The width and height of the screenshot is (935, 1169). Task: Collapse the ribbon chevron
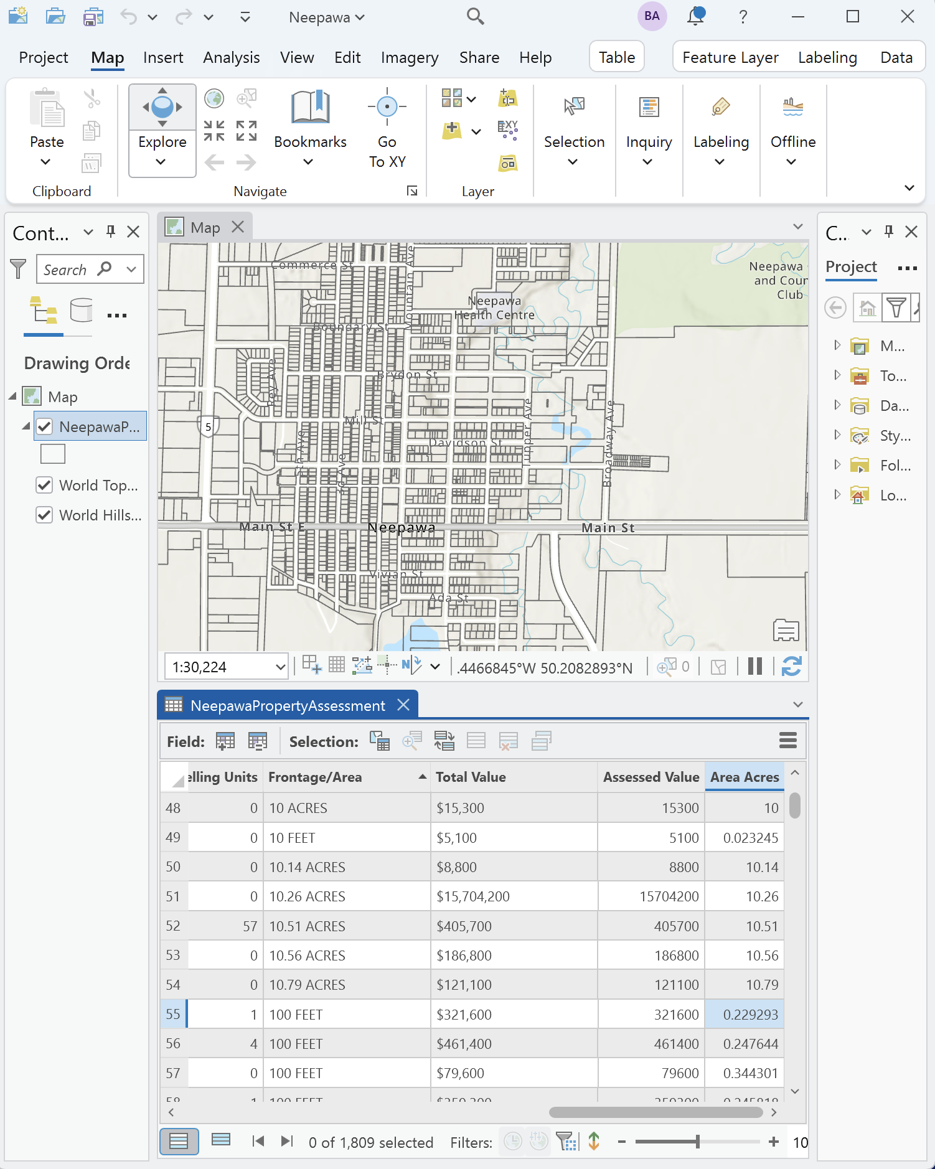(909, 187)
